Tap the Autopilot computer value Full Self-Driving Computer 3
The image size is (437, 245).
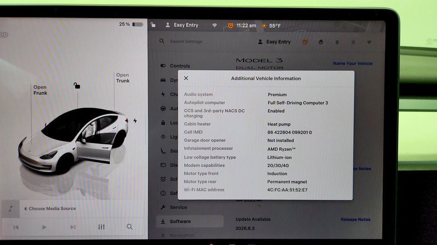(297, 103)
